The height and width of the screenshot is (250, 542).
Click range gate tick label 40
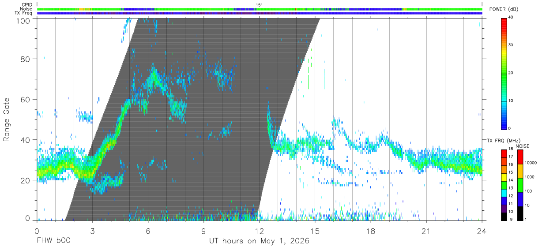tap(26, 140)
